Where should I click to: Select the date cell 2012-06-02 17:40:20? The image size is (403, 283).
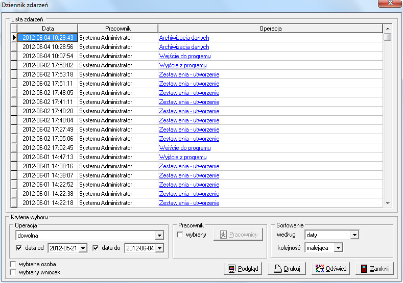[x=48, y=111]
